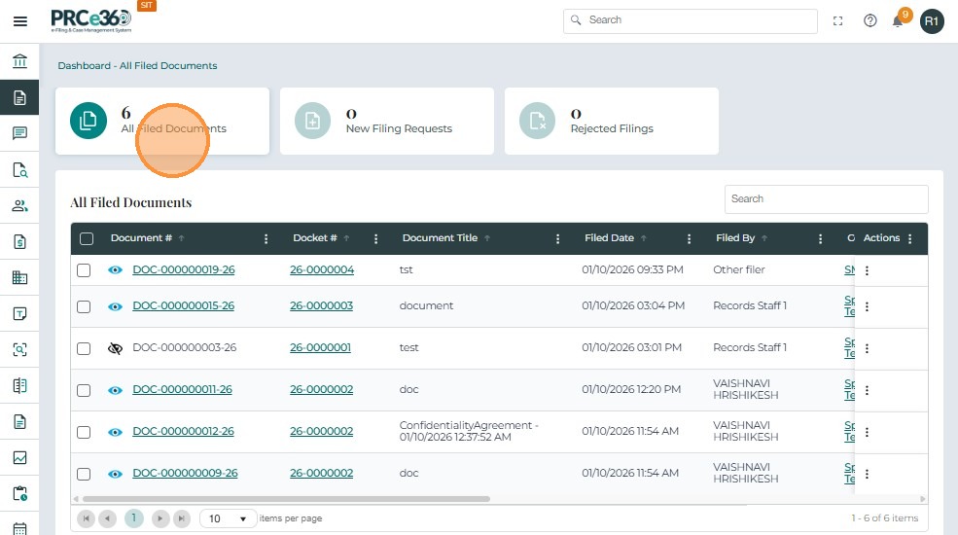
Task: Open the courthouse icon in sidebar
Action: [19, 61]
